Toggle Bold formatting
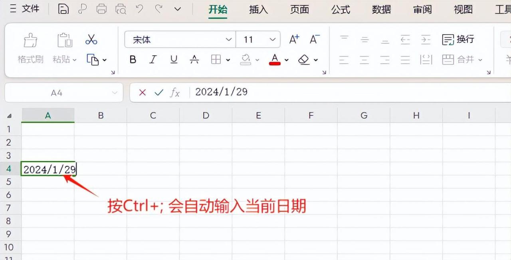The width and height of the screenshot is (511, 260). [133, 60]
